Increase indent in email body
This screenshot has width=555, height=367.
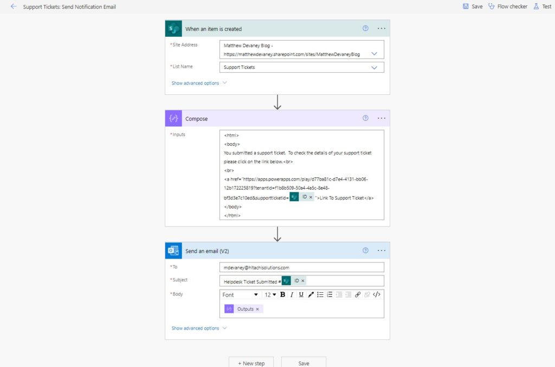(349, 294)
